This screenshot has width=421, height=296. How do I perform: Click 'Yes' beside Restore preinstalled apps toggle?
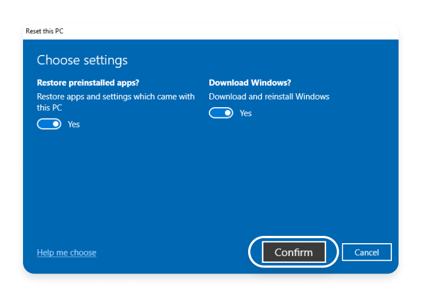pyautogui.click(x=74, y=124)
